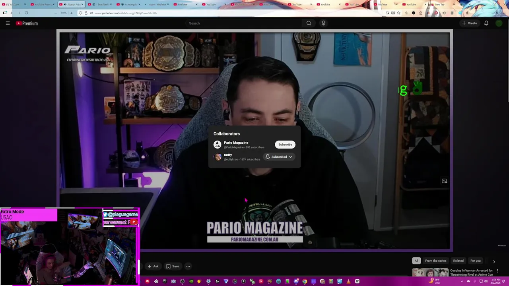Open the nutty channel name link

click(228, 155)
